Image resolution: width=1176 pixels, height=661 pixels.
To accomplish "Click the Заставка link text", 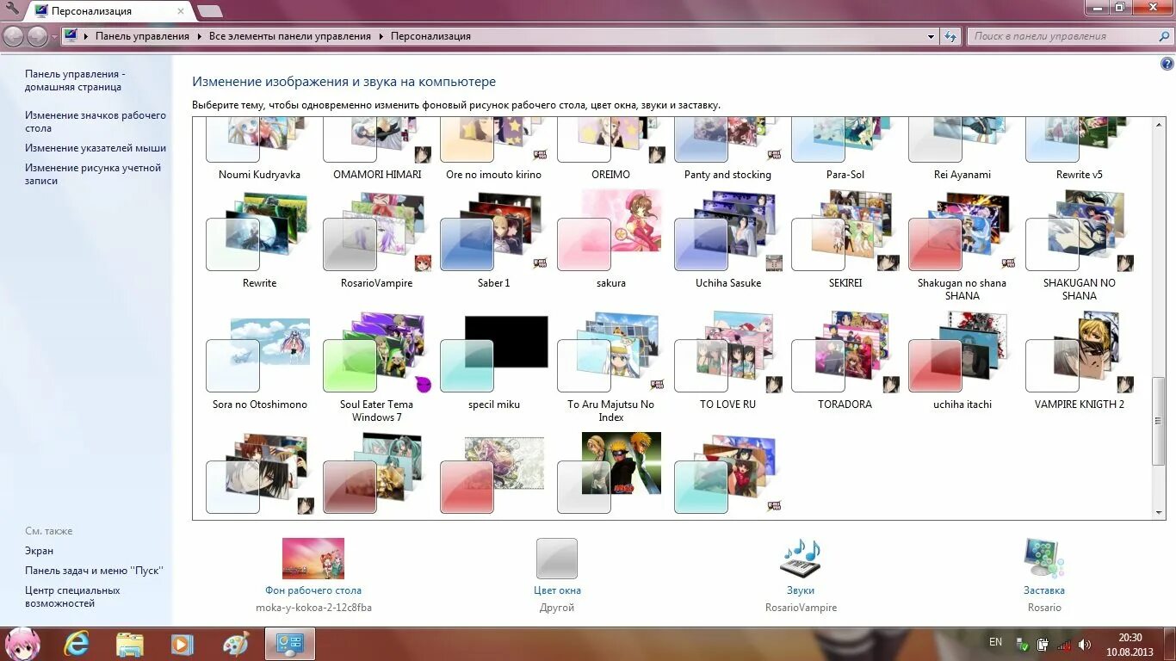I will click(x=1044, y=590).
